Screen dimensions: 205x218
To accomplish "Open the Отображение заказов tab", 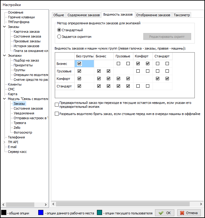I will [x=153, y=15].
